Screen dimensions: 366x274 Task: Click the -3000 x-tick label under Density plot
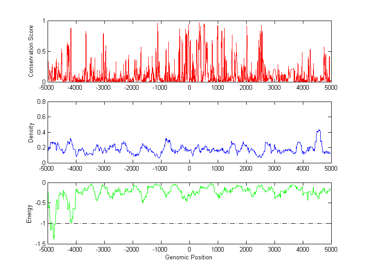click(104, 169)
